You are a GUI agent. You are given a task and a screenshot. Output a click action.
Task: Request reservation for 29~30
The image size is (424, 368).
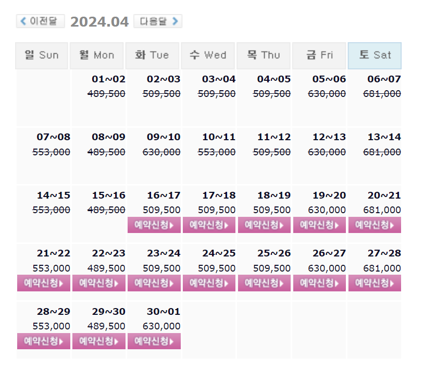99,341
